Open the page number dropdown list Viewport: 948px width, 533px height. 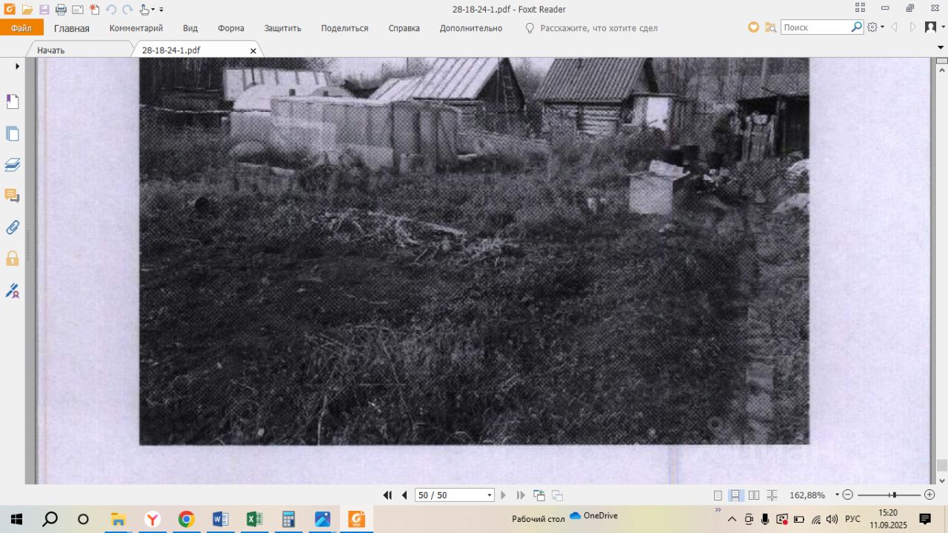[490, 495]
